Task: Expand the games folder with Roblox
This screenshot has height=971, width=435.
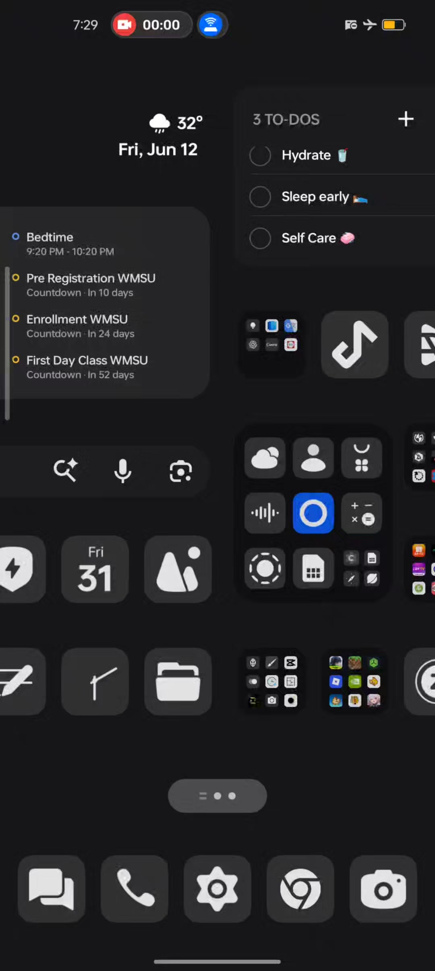Action: [354, 681]
